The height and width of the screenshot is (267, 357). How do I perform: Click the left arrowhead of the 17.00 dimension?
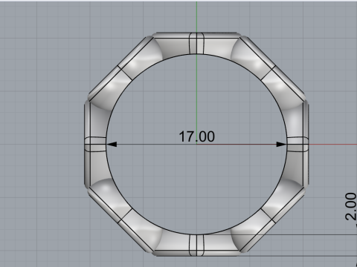[x=112, y=144]
